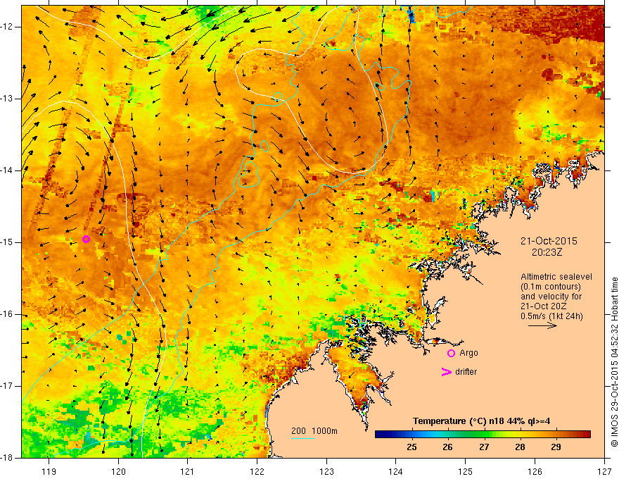Click the '200 1000m' depth contour label
Screen dimensions: 619x479
point(314,431)
